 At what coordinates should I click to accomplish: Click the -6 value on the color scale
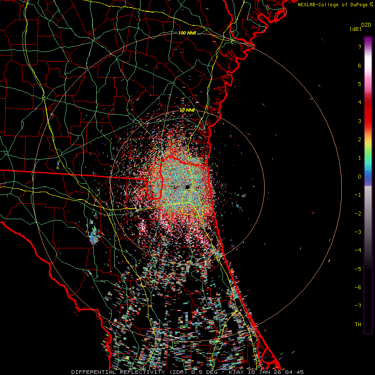click(358, 287)
